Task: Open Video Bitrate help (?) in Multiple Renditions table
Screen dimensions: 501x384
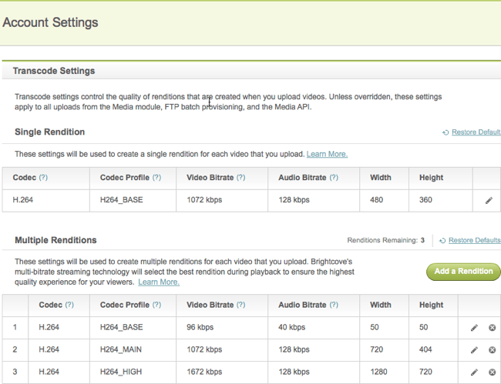Action: click(x=241, y=305)
